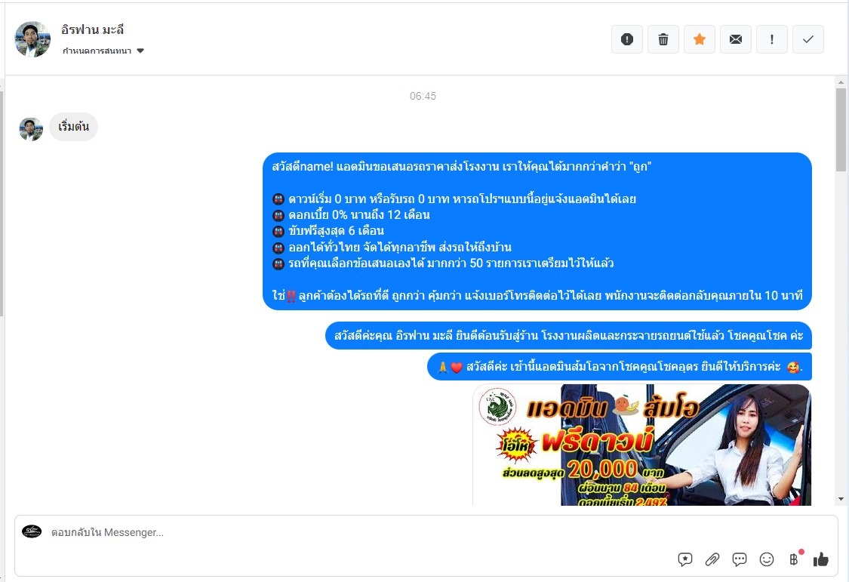Viewport: 849px width, 582px height.
Task: Mark conversation as spam with exclamation circle icon
Action: (627, 39)
